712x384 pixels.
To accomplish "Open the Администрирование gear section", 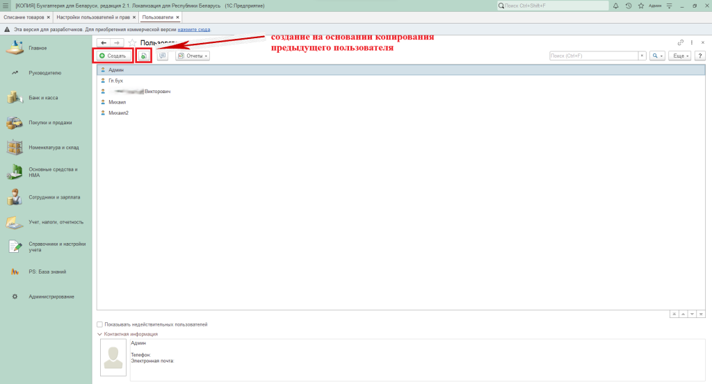I will click(51, 297).
